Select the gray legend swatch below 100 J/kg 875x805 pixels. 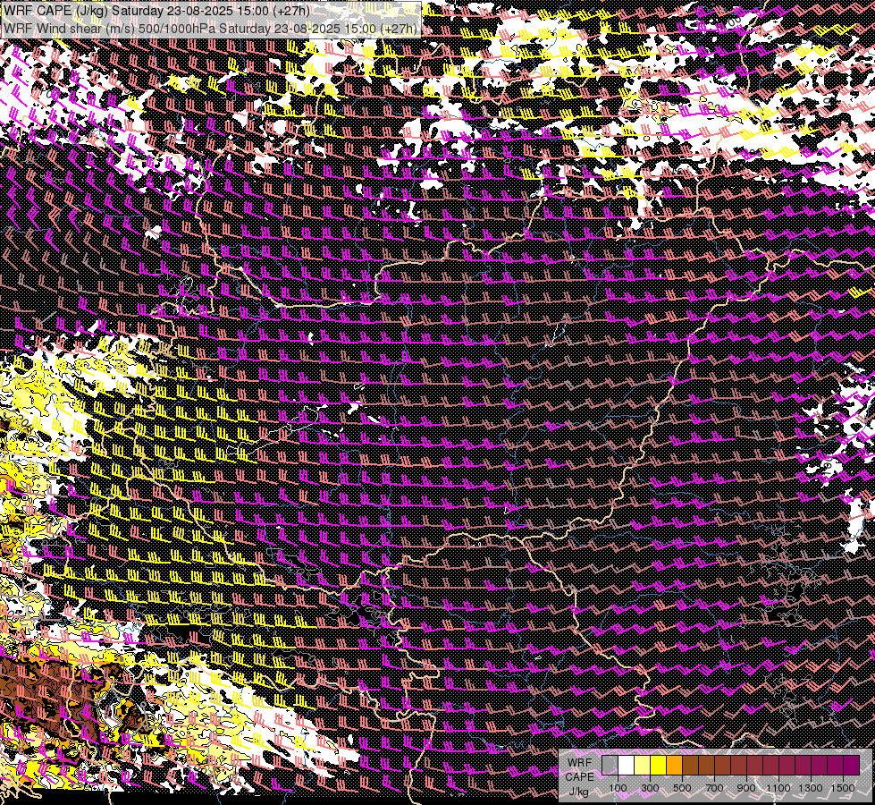pyautogui.click(x=610, y=765)
